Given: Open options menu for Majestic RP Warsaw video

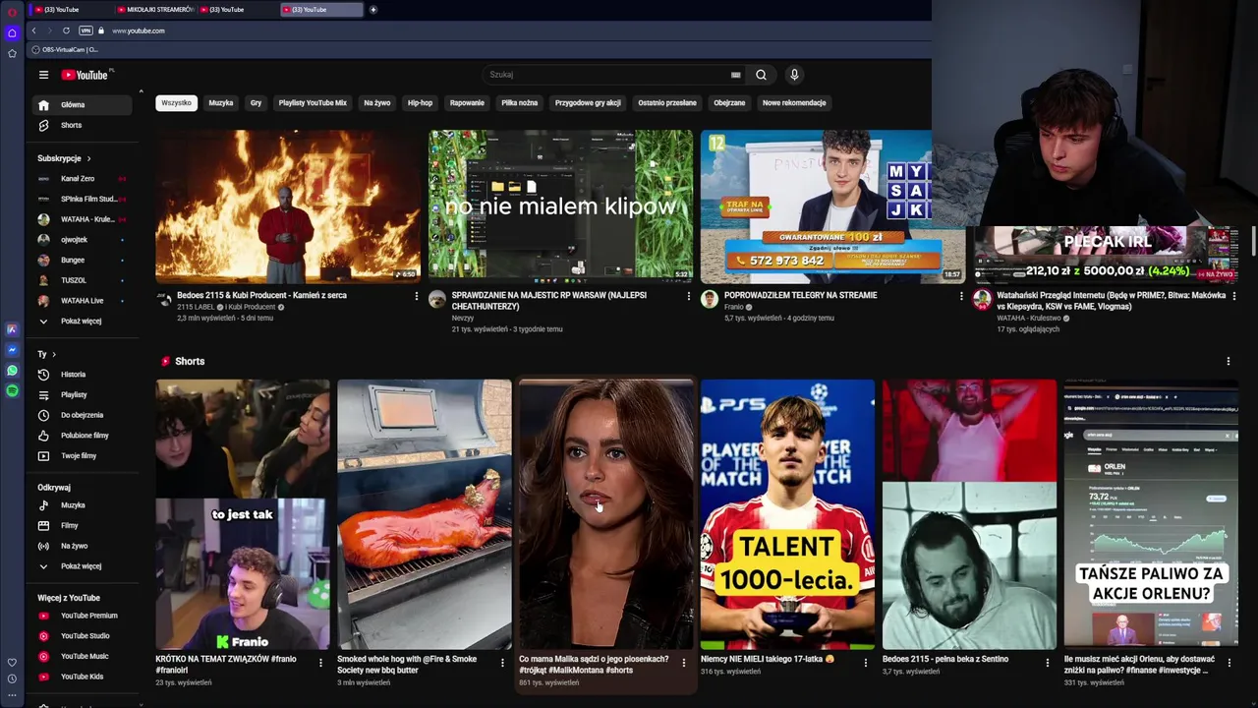Looking at the screenshot, I should [x=689, y=296].
